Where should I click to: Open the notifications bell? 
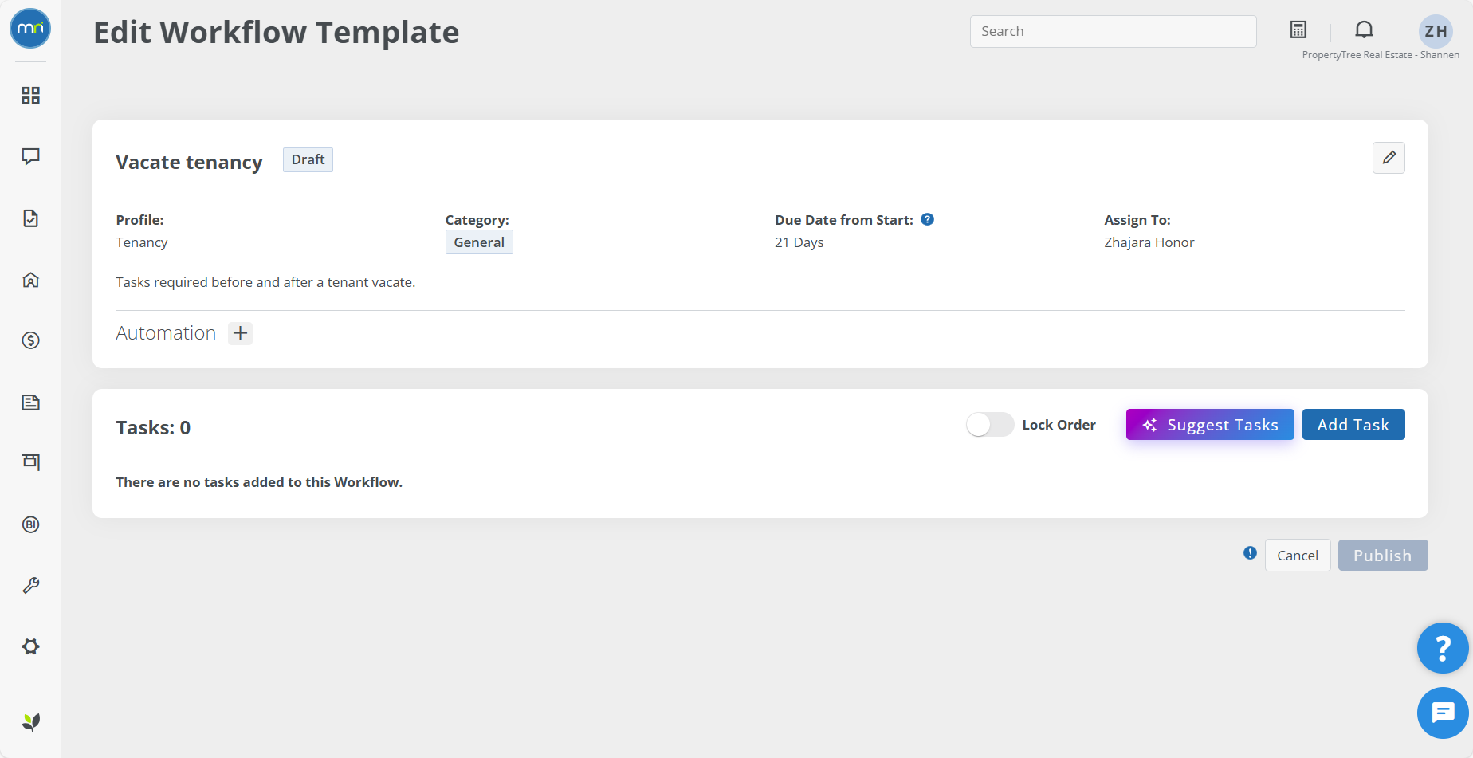coord(1365,29)
